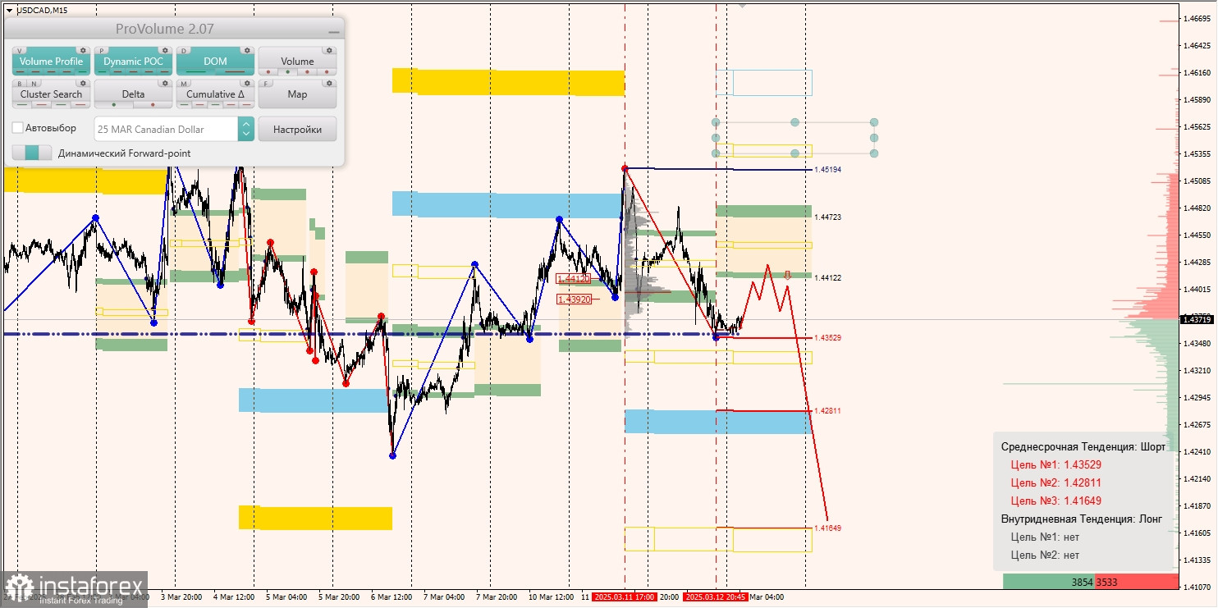Toggle Cluster Search indicator
Viewport: 1218px width, 608px height.
click(51, 94)
